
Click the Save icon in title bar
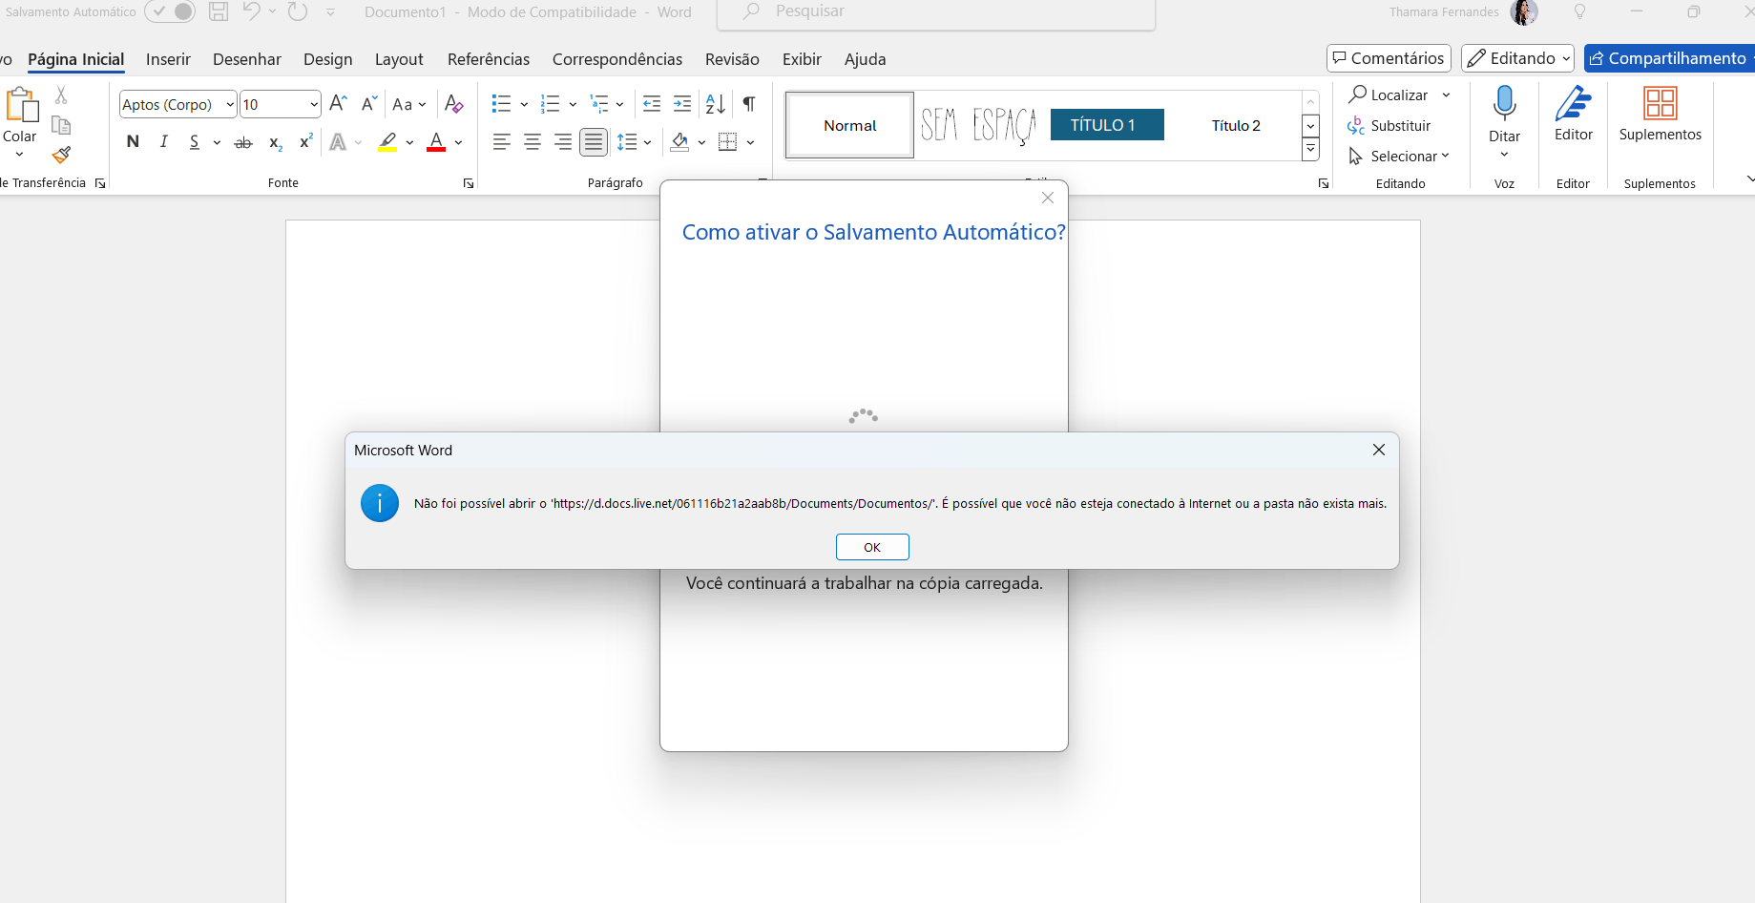click(219, 11)
